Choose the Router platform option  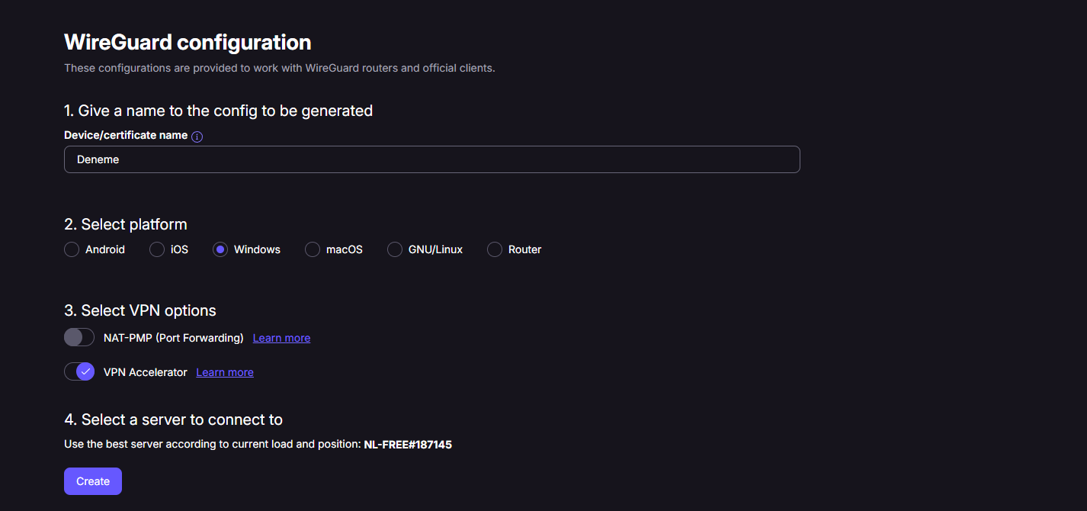point(495,249)
